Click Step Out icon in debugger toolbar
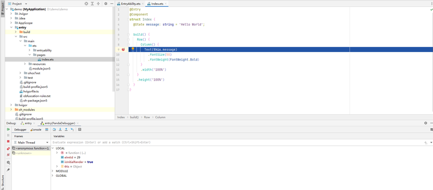433x190 pixels. (67, 129)
